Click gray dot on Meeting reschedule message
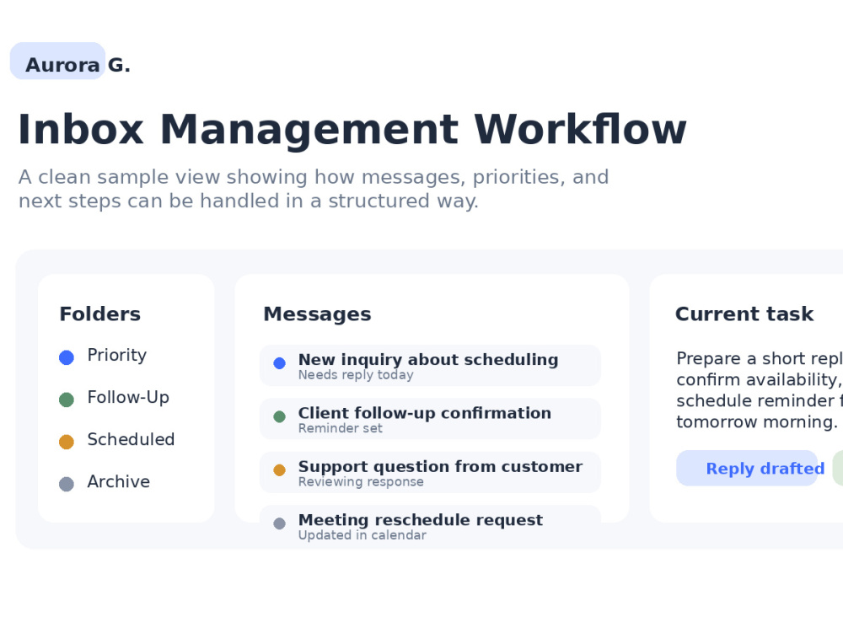This screenshot has width=843, height=633. pos(280,523)
